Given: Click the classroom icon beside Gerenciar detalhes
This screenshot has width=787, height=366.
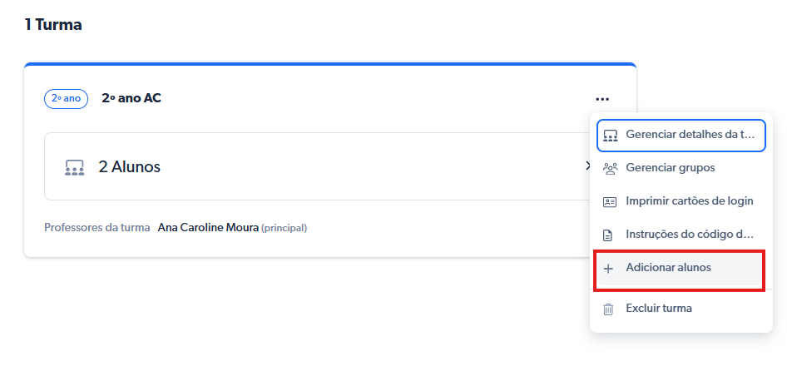Looking at the screenshot, I should tap(610, 135).
